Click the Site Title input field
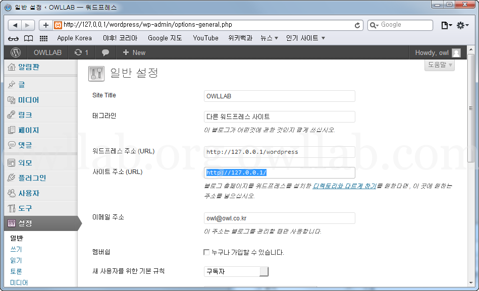 280,96
